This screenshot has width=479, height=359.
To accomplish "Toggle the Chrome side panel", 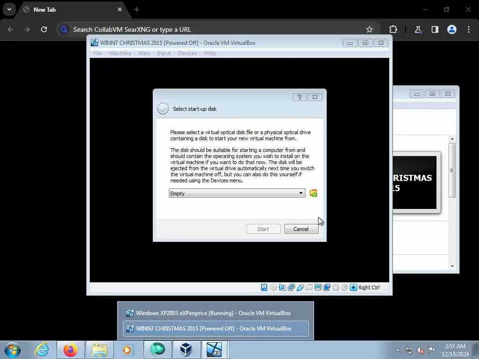I will click(x=435, y=29).
